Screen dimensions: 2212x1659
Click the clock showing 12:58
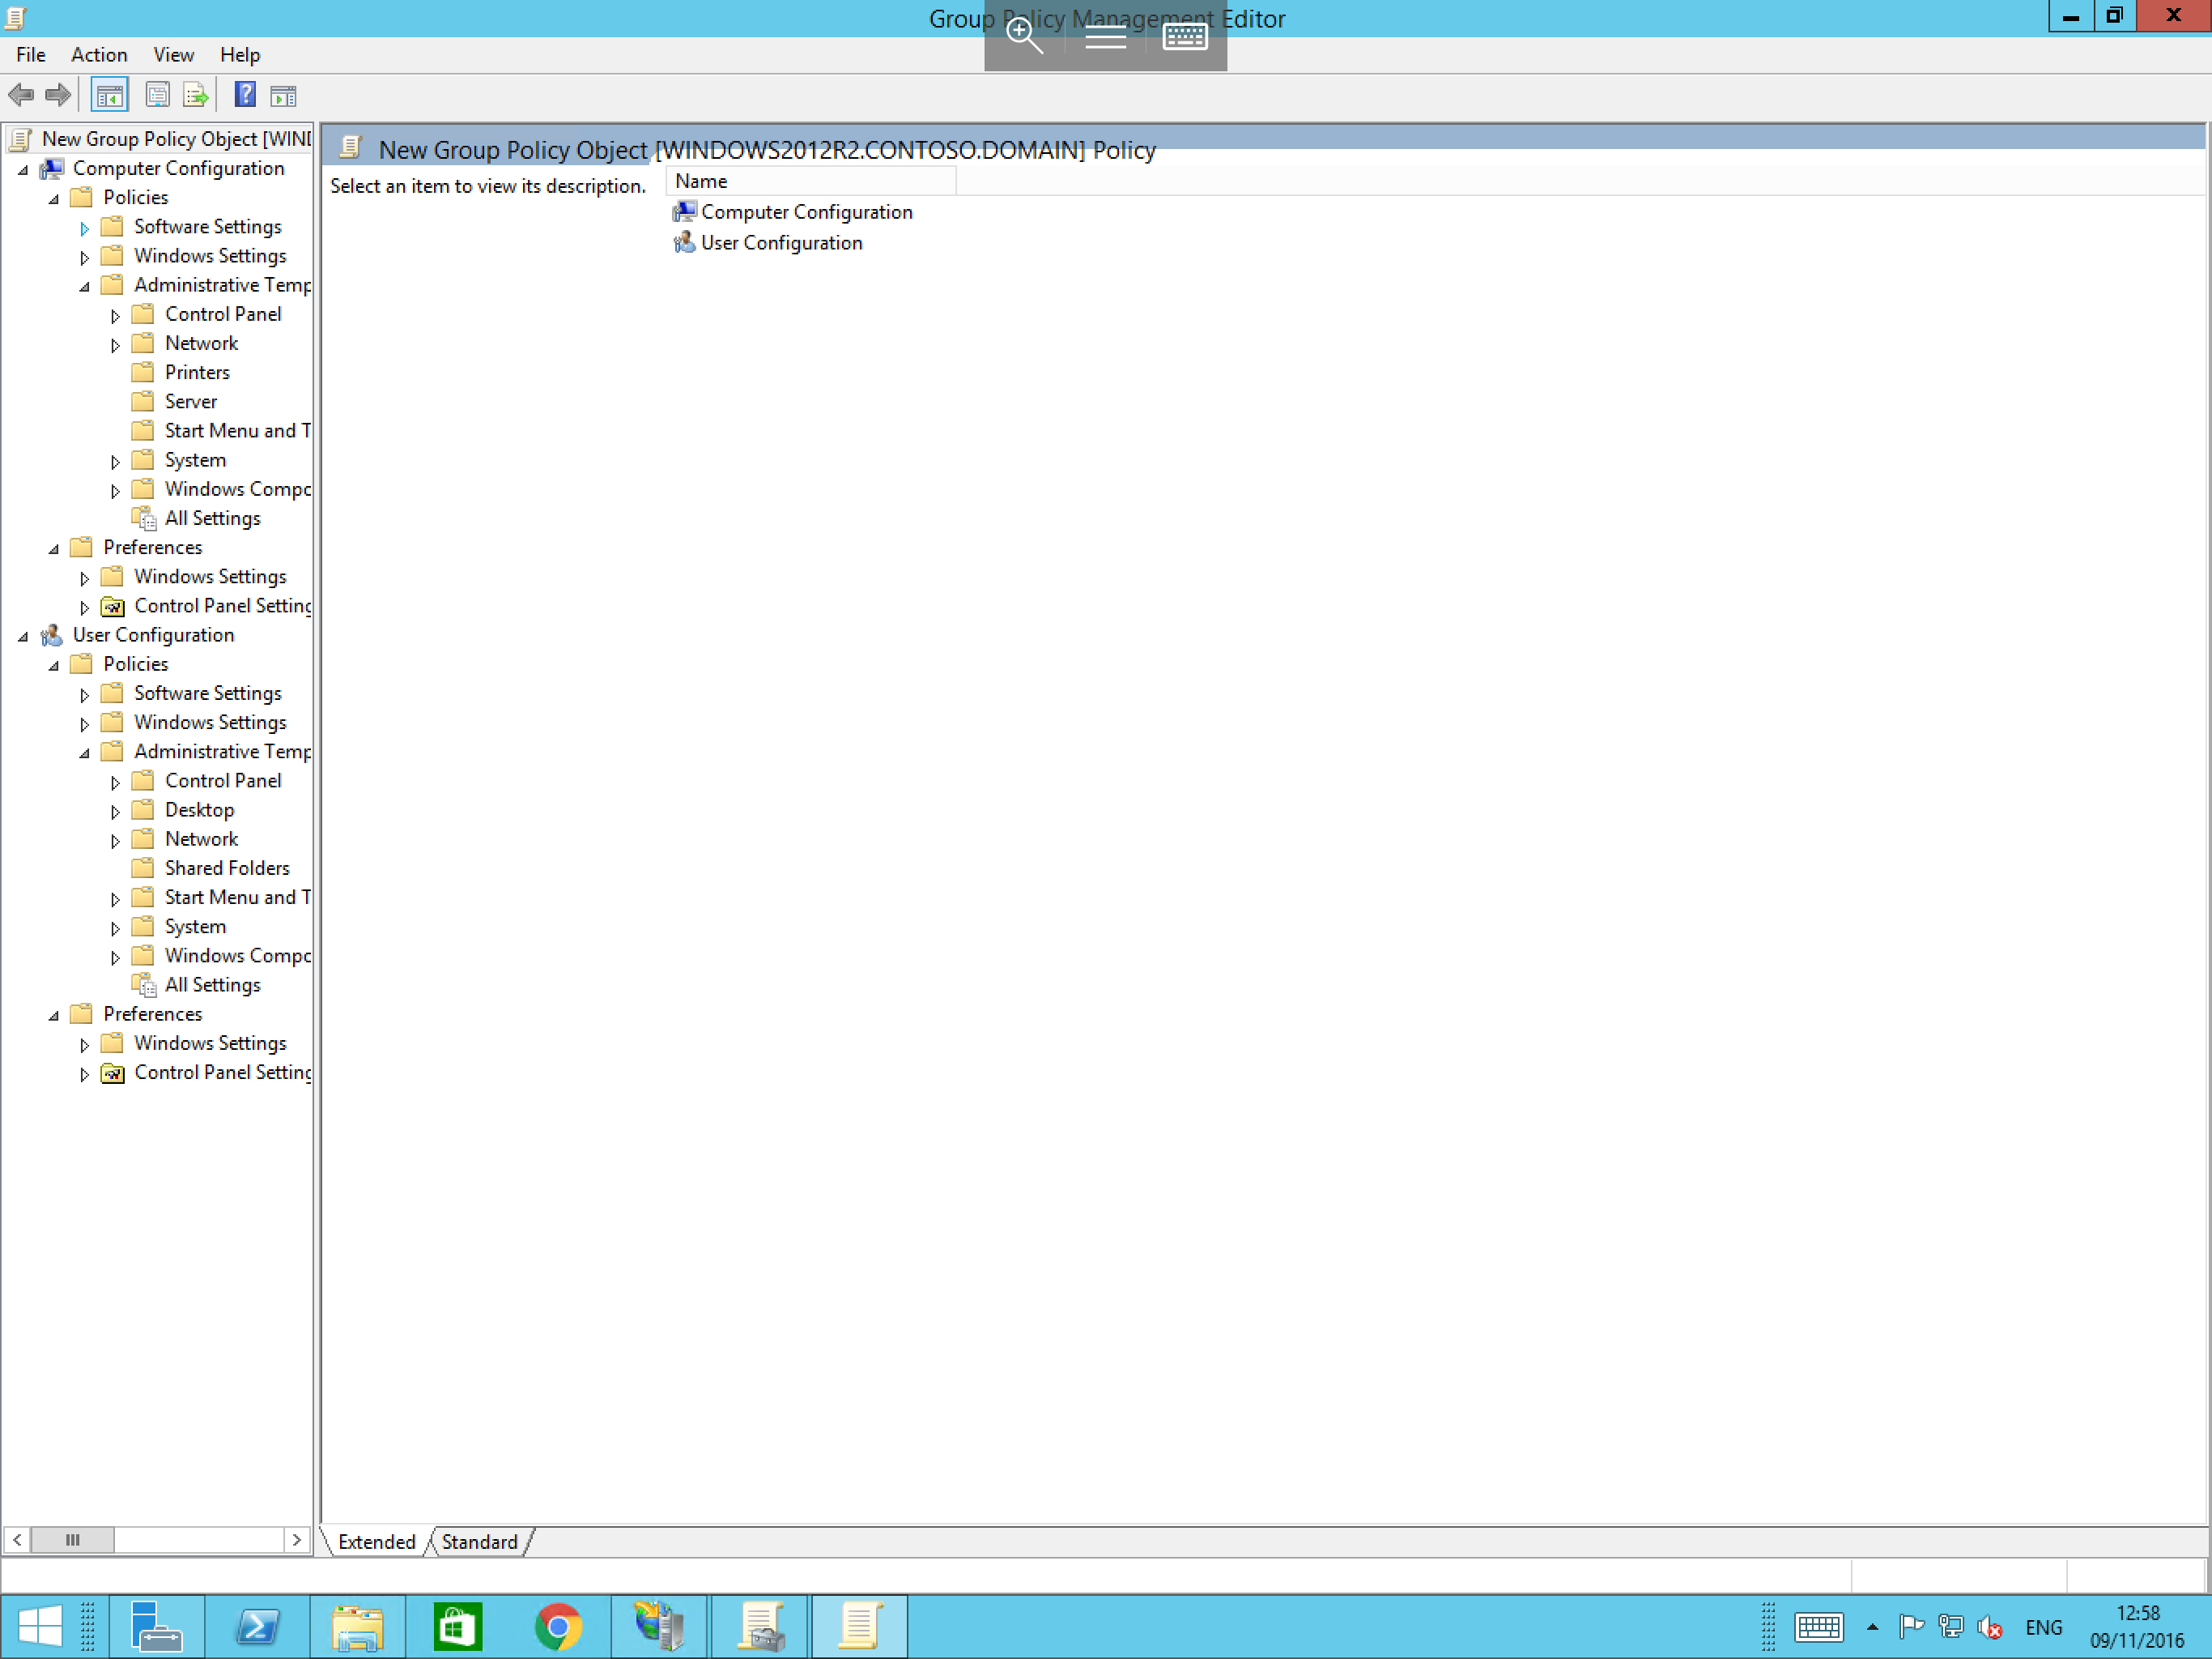[2137, 1613]
